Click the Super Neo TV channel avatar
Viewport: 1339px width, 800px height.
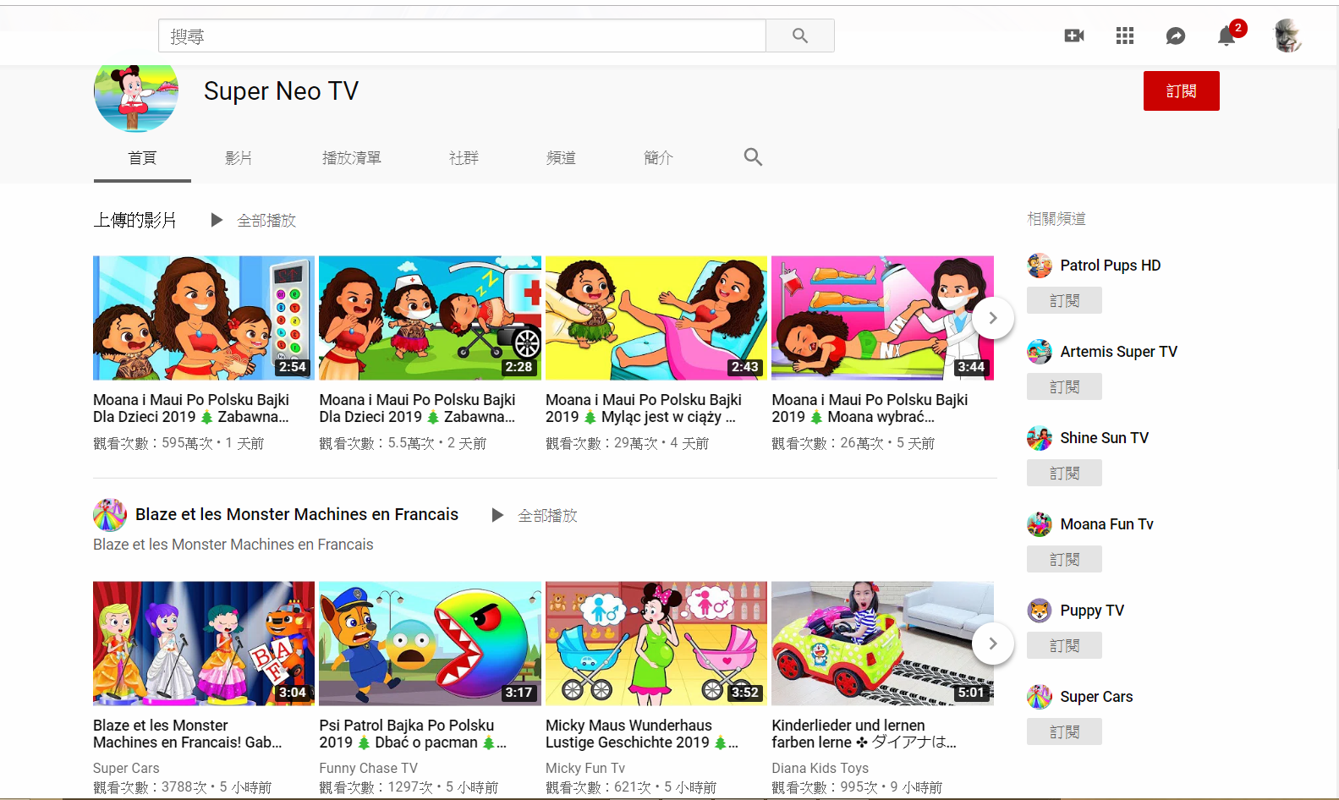point(136,95)
